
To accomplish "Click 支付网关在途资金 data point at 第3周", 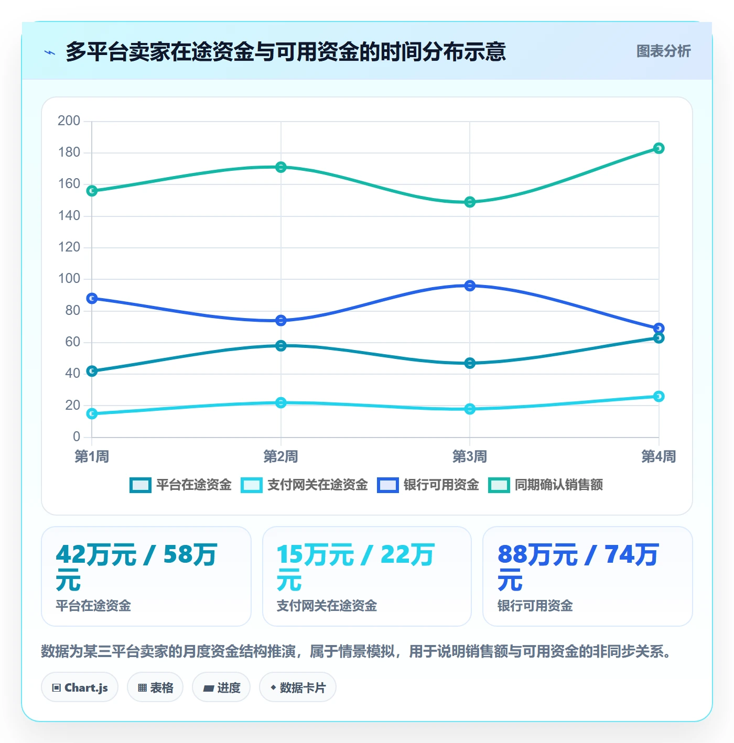I will click(x=470, y=409).
